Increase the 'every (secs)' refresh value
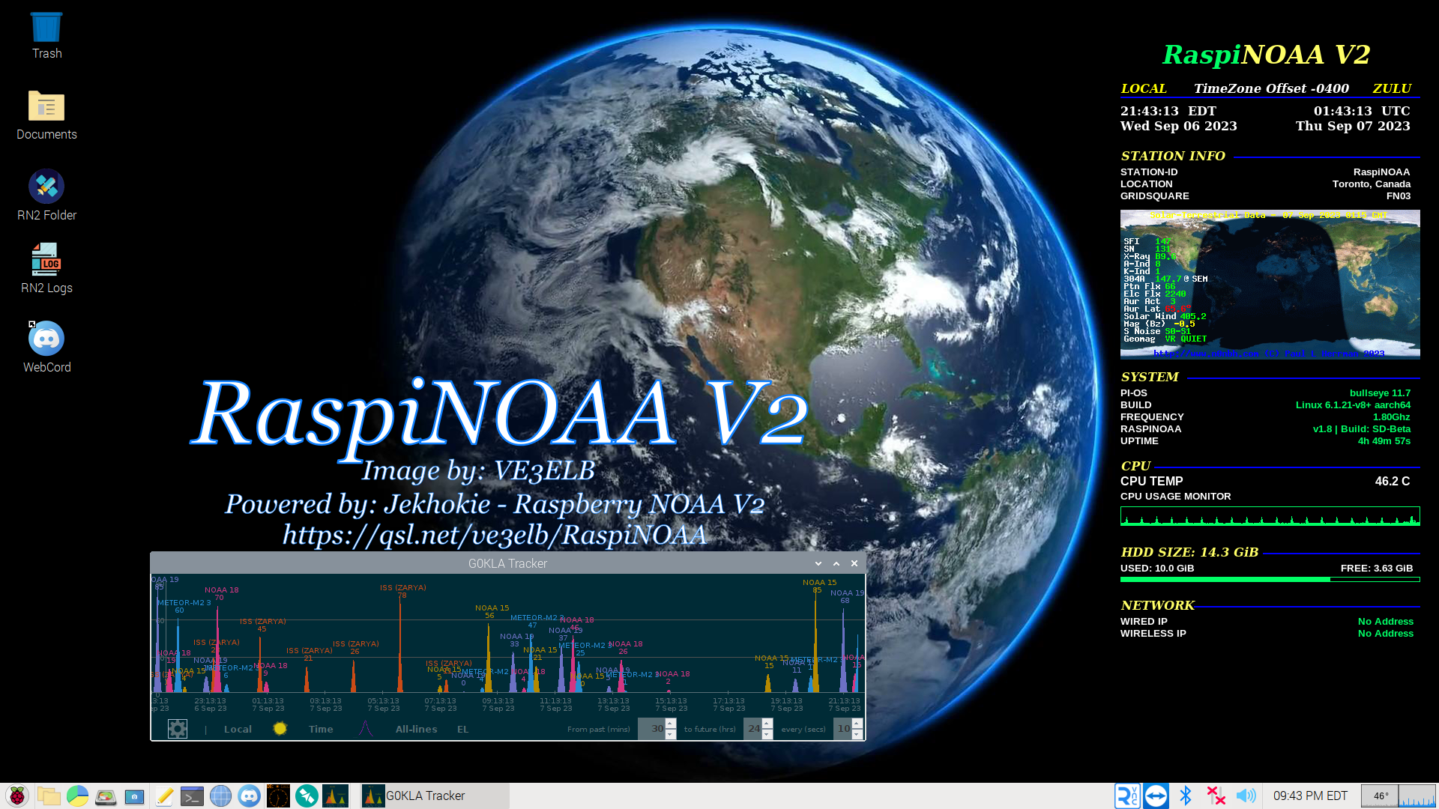 (x=857, y=723)
